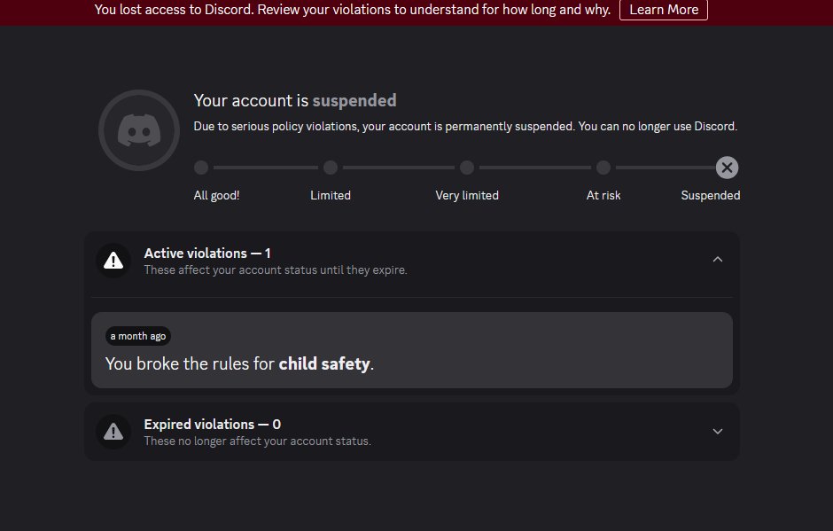The height and width of the screenshot is (531, 833).
Task: Click 'These affect your account status' subtitle
Action: 276,270
